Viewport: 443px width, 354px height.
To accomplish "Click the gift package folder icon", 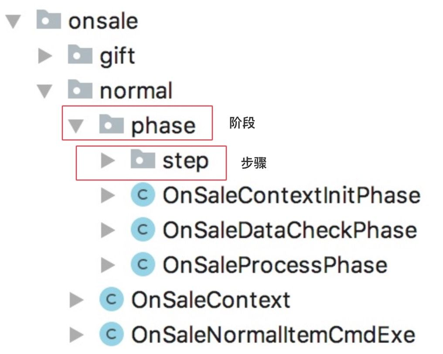I will [80, 54].
